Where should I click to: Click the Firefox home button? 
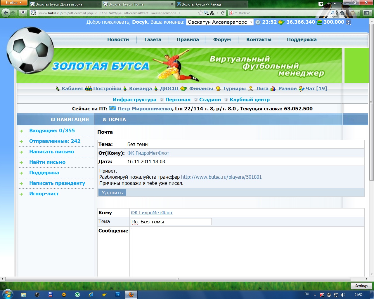coord(342,13)
